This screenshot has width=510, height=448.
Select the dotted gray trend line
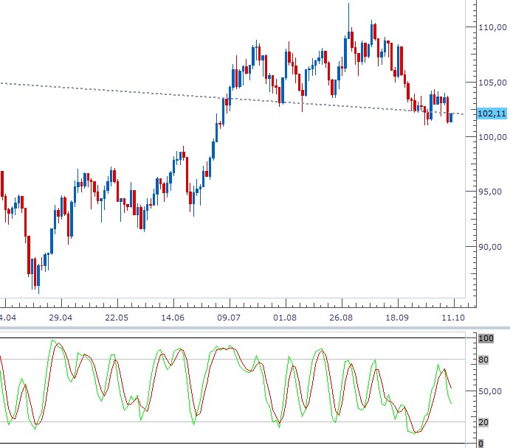point(111,91)
